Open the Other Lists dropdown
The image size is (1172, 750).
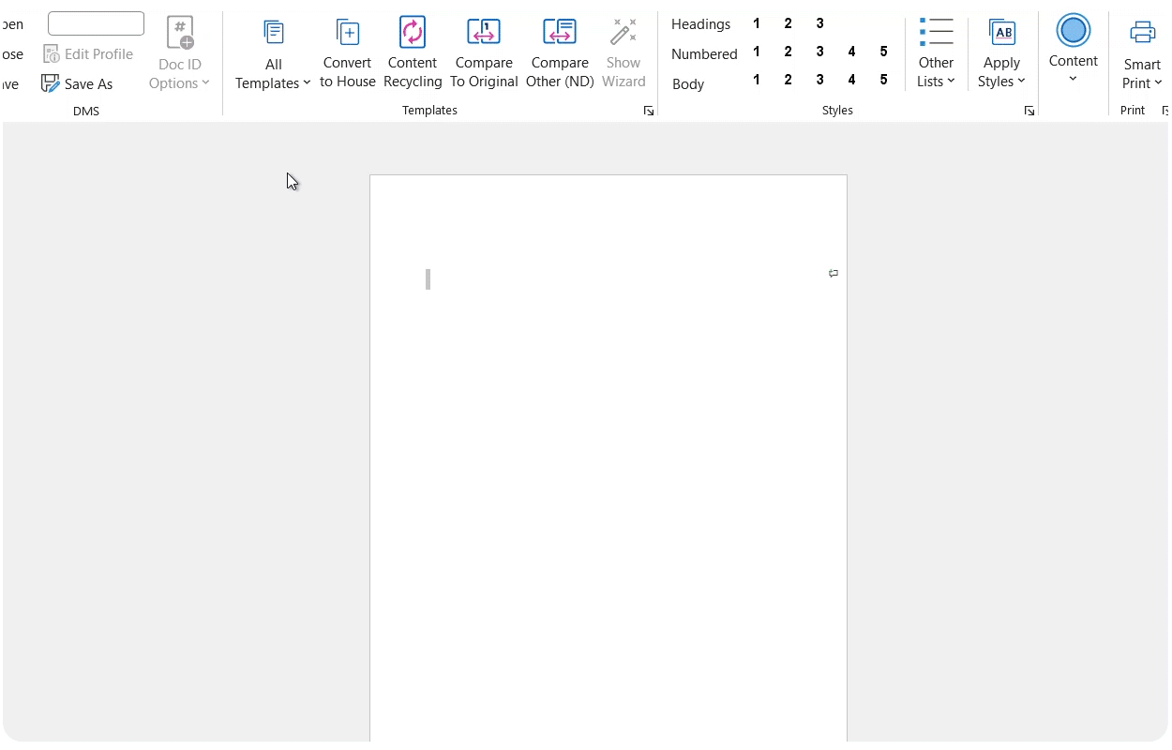tap(936, 53)
